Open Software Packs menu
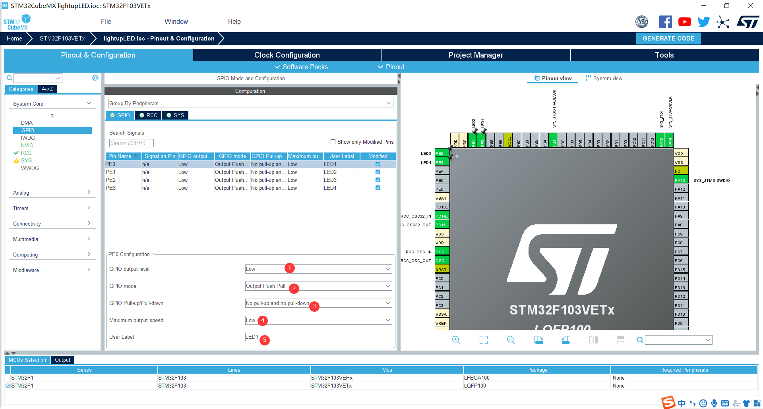763x409 pixels. [x=301, y=67]
